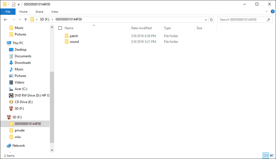Open Videos under This PC
The height and width of the screenshot is (159, 276).
pyautogui.click(x=19, y=82)
